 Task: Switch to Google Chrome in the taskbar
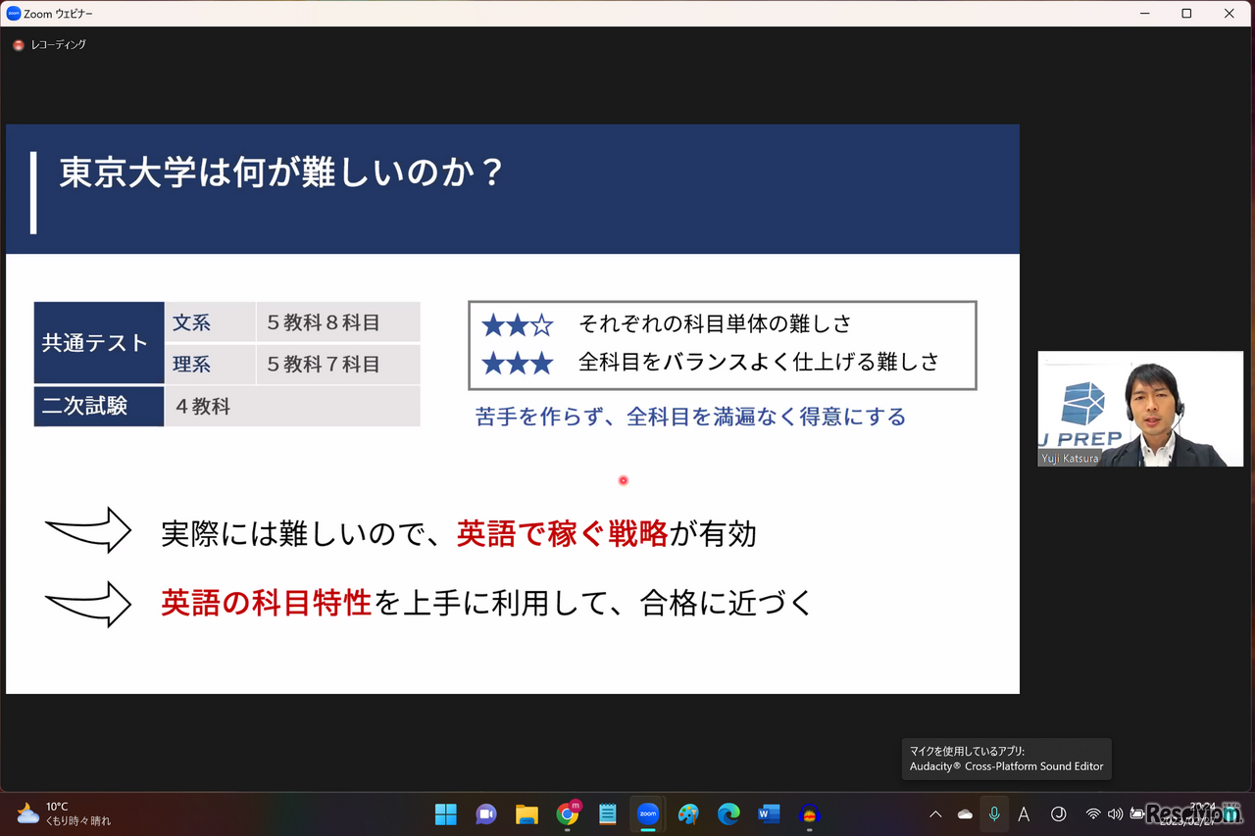pyautogui.click(x=567, y=813)
